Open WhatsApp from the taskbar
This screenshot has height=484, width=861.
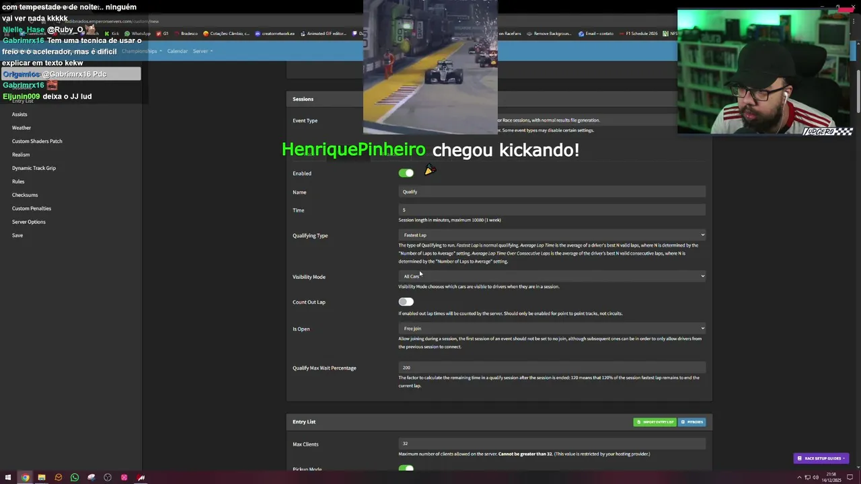pyautogui.click(x=74, y=477)
